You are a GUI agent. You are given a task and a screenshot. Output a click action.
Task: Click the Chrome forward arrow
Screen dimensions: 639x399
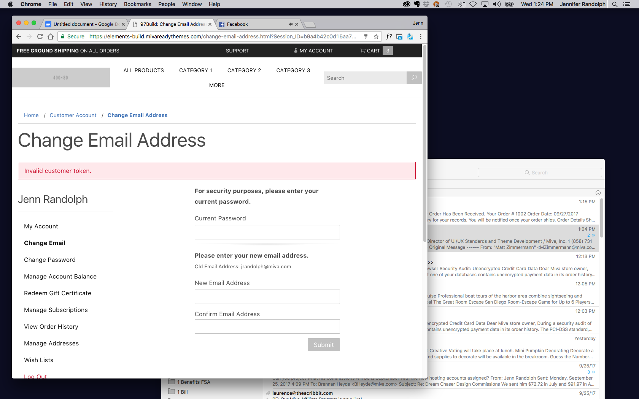[29, 36]
